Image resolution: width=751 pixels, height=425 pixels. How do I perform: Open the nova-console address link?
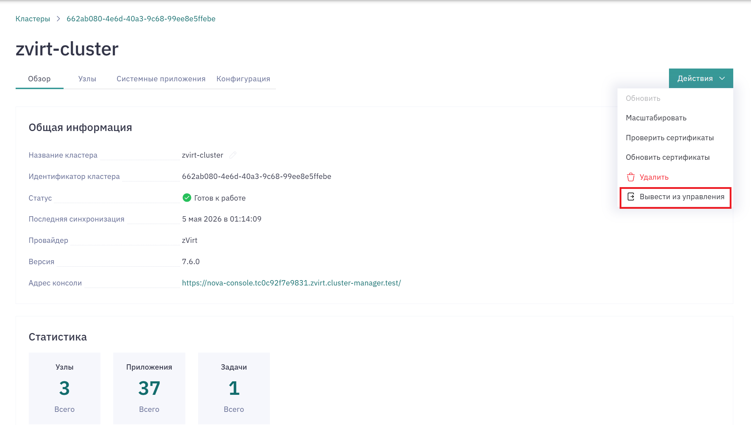(291, 283)
